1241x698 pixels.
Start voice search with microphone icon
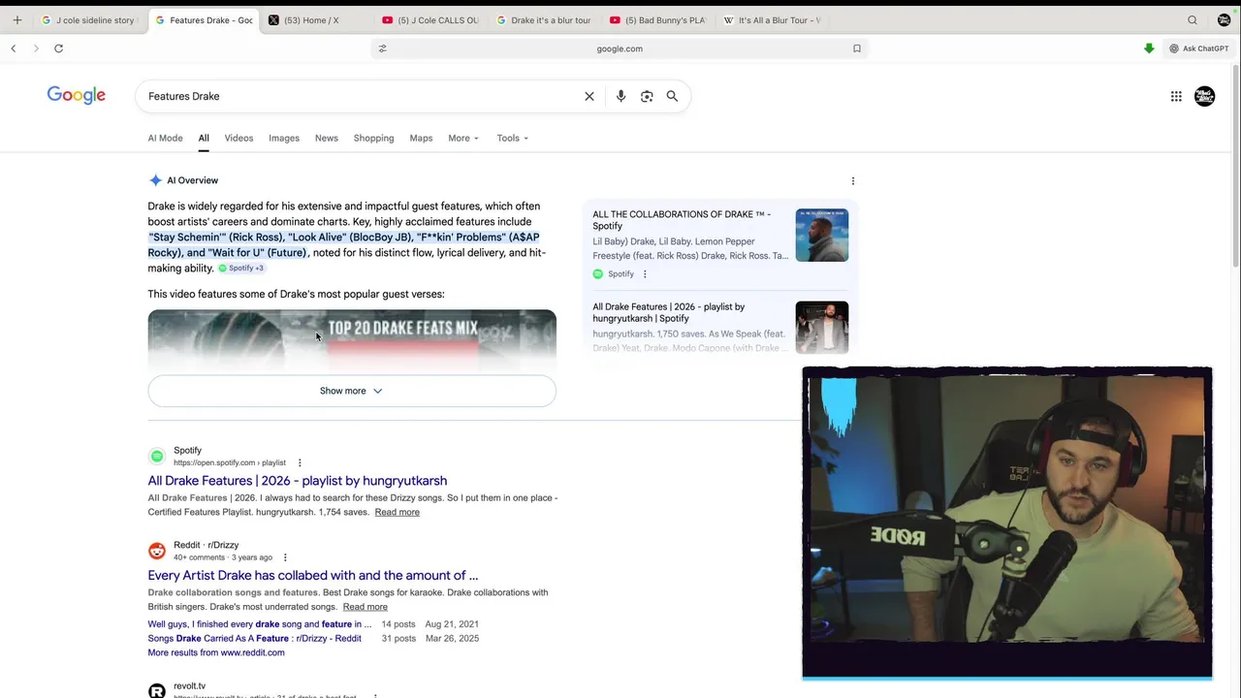point(620,96)
